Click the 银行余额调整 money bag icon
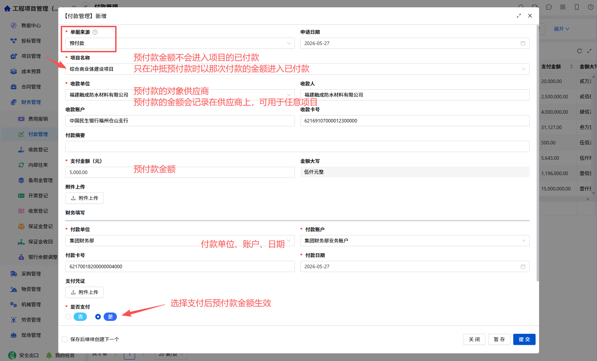Screen dimensions: 597x361 click(21, 257)
